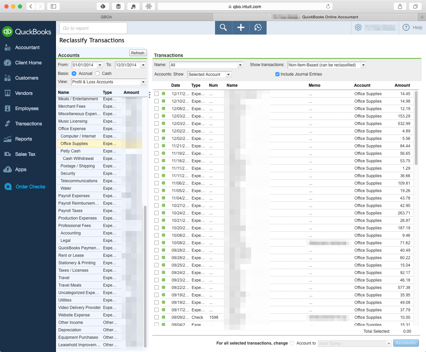Check the Account to change checkbox
Screen dimensions: 426x352
(x=292, y=343)
